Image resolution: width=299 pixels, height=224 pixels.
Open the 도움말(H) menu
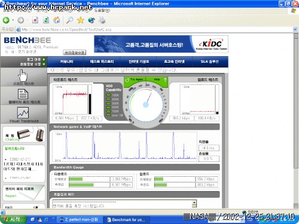102,10
